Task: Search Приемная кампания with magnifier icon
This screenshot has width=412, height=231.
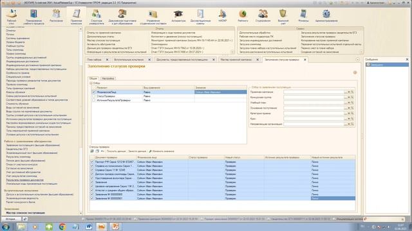Action: (352, 92)
